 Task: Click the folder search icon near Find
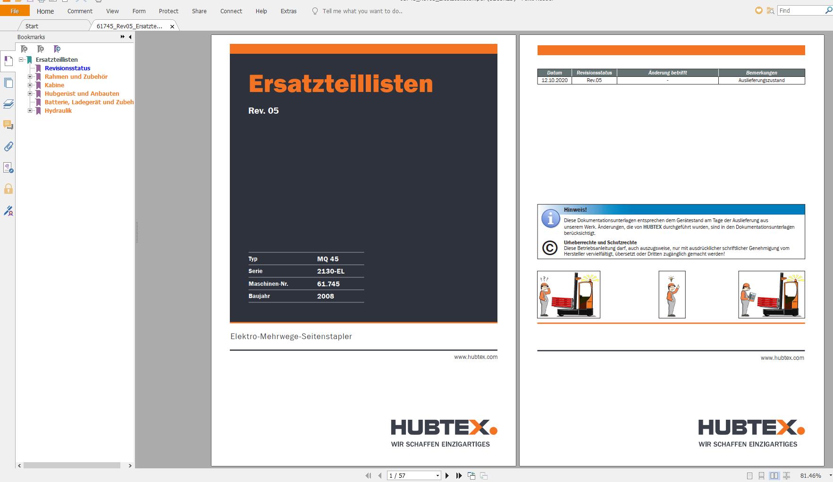coord(770,10)
